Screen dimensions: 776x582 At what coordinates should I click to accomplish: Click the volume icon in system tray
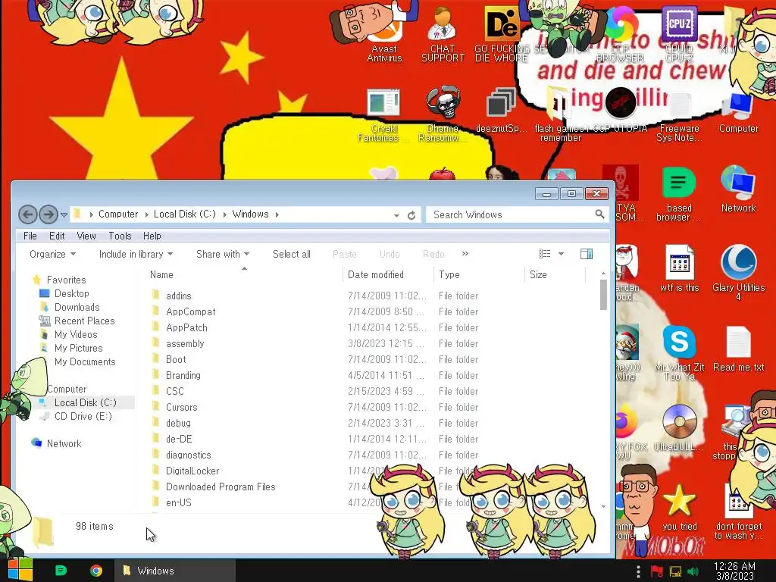point(693,571)
